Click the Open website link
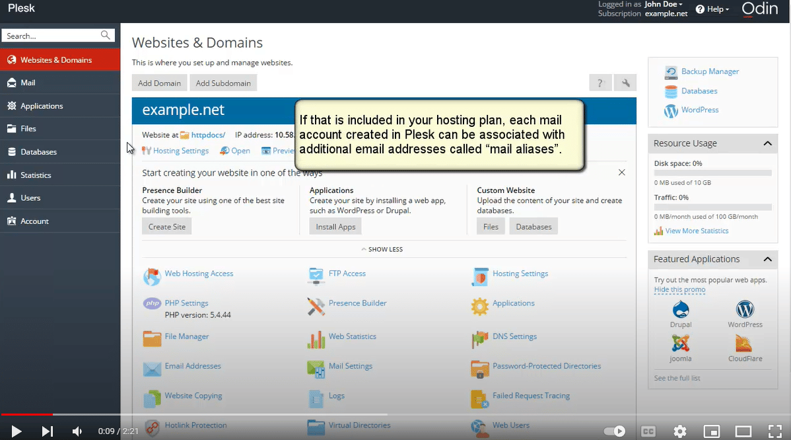Viewport: 791px width, 440px height. 240,151
